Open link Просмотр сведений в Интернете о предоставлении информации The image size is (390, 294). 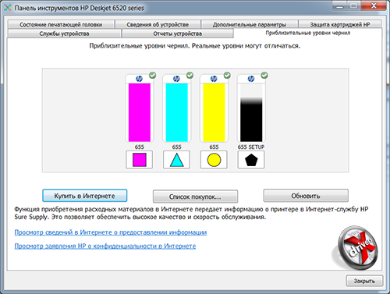pos(111,232)
